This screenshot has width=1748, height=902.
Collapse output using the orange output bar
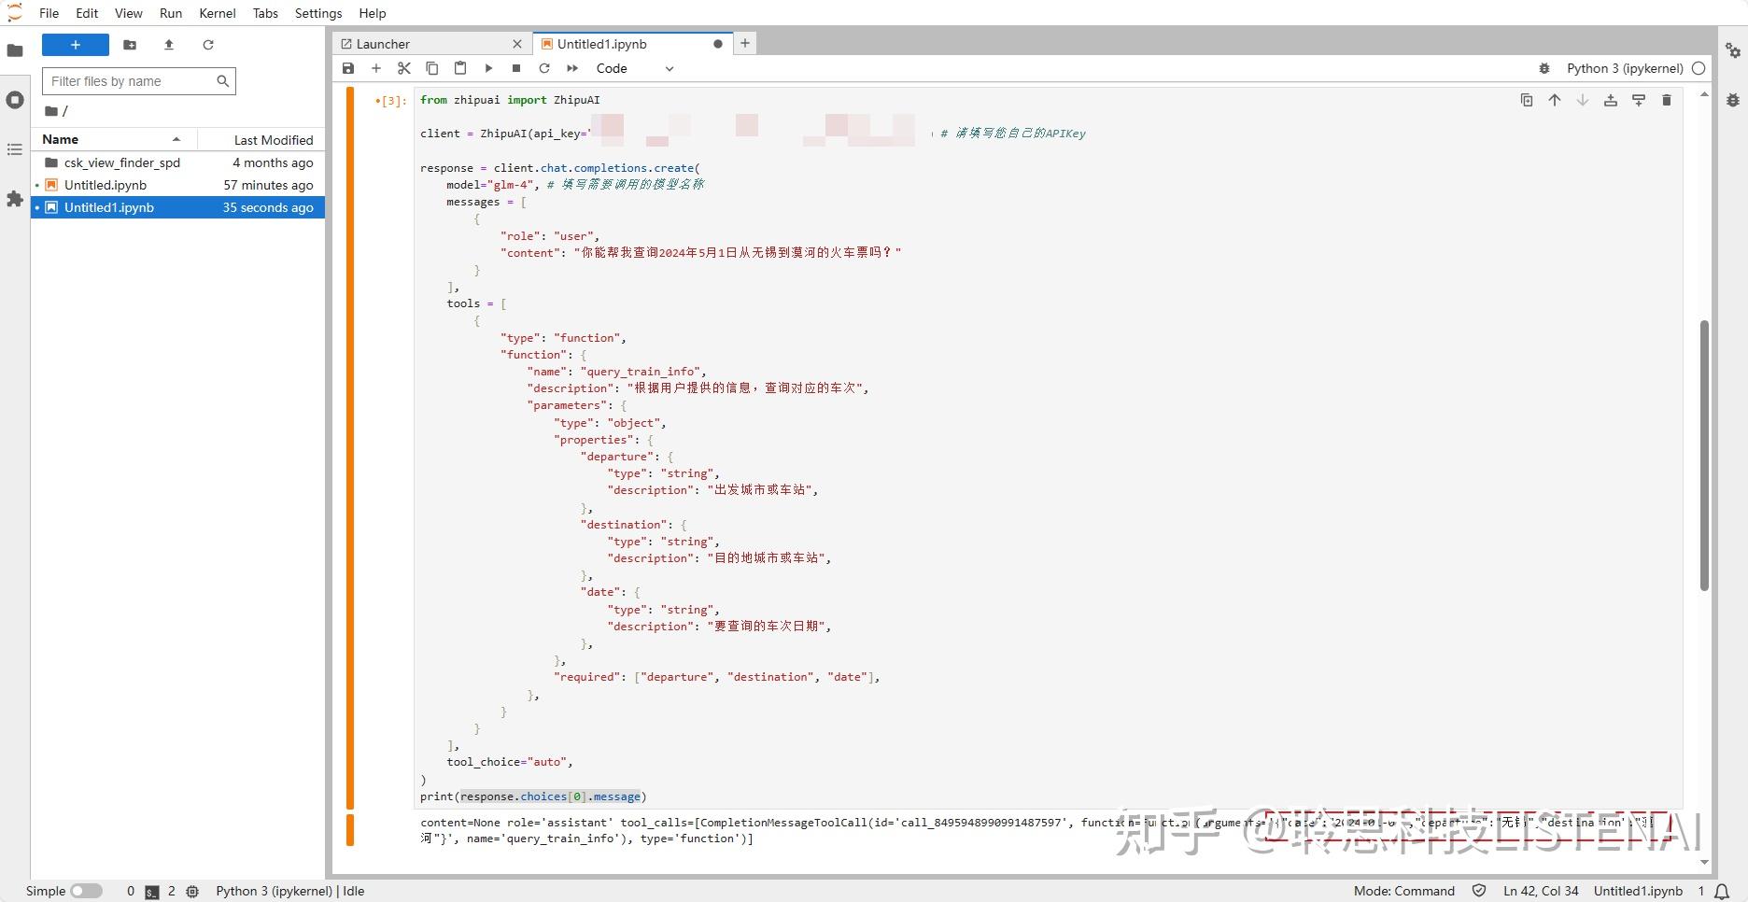[350, 830]
